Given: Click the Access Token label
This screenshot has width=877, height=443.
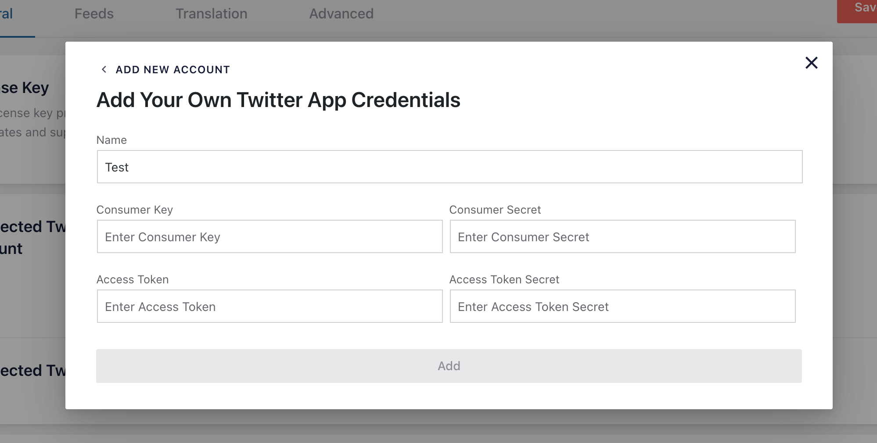Looking at the screenshot, I should (132, 279).
